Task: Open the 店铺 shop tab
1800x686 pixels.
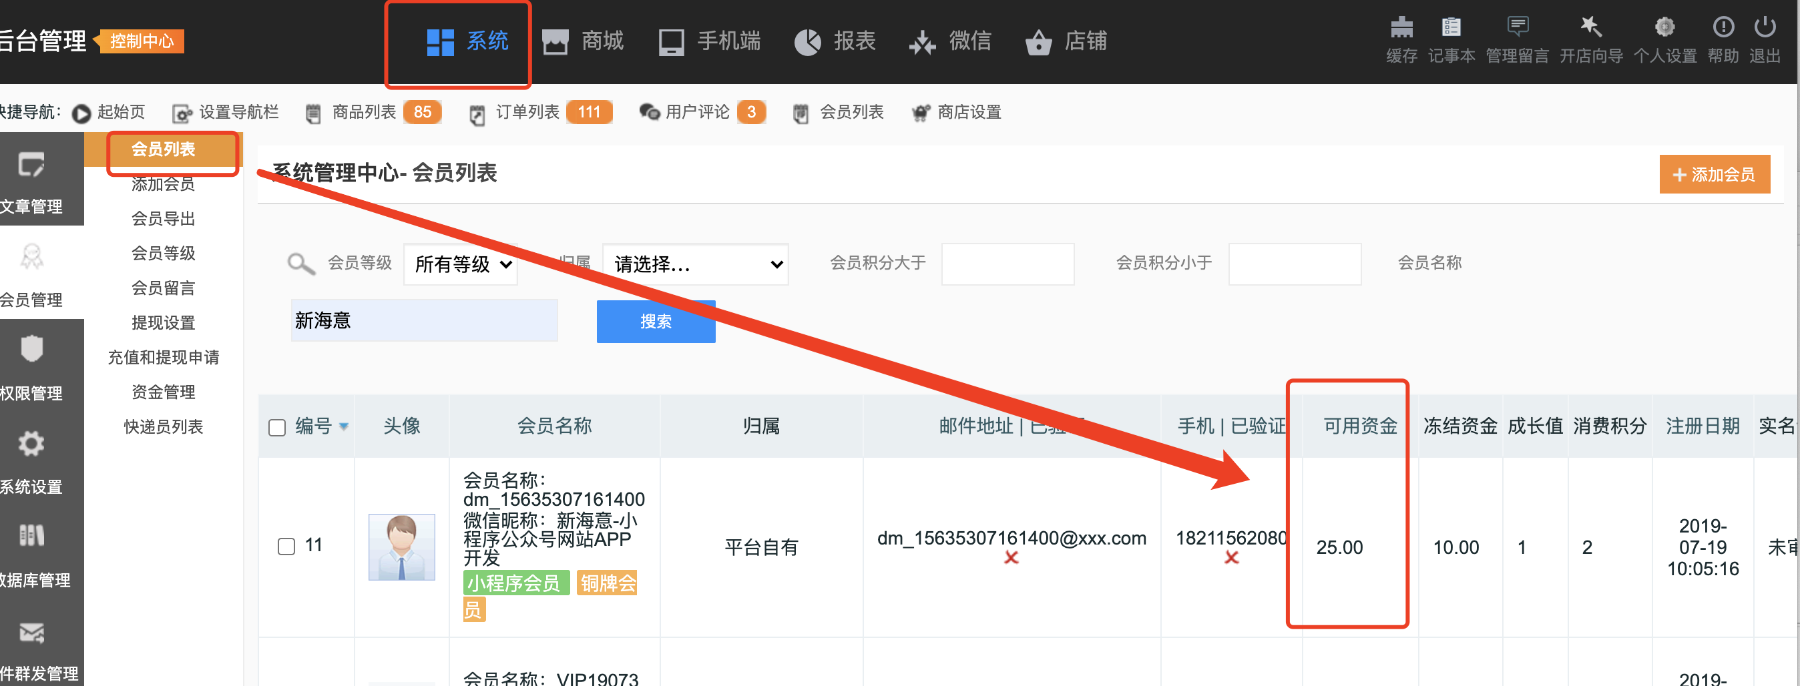Action: 1066,42
